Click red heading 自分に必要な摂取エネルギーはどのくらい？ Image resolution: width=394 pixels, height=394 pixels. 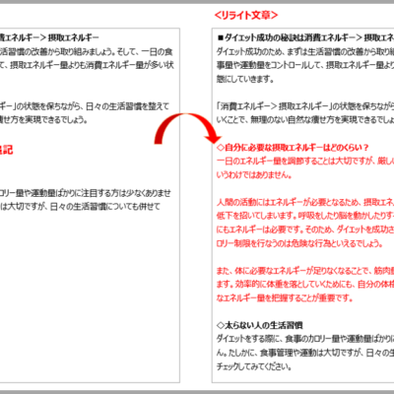[293, 148]
